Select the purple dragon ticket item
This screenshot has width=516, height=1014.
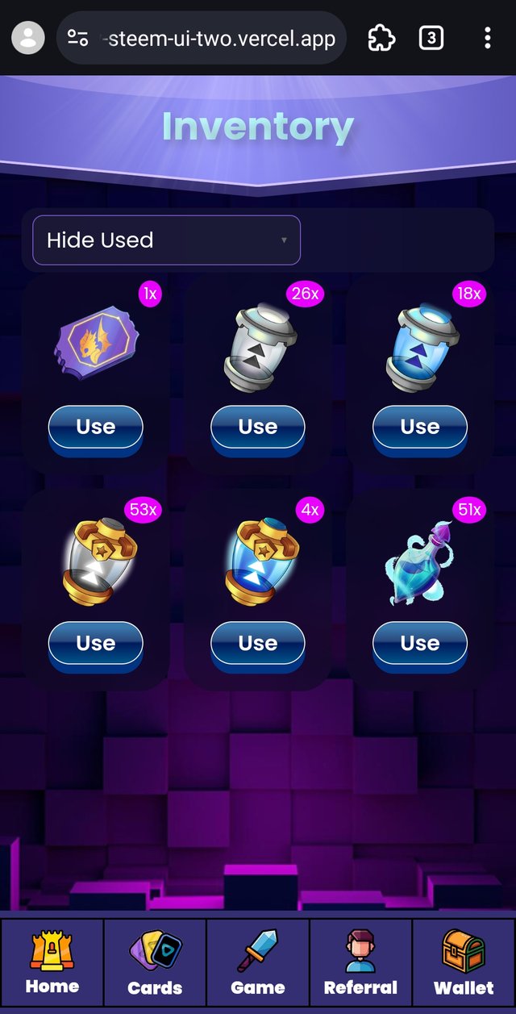click(96, 344)
